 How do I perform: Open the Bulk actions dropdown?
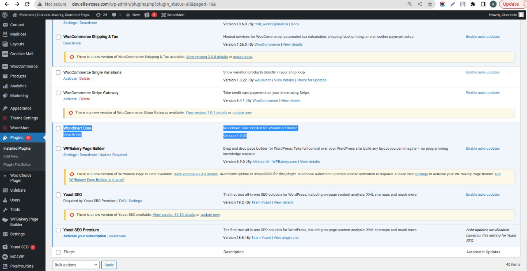(76, 265)
